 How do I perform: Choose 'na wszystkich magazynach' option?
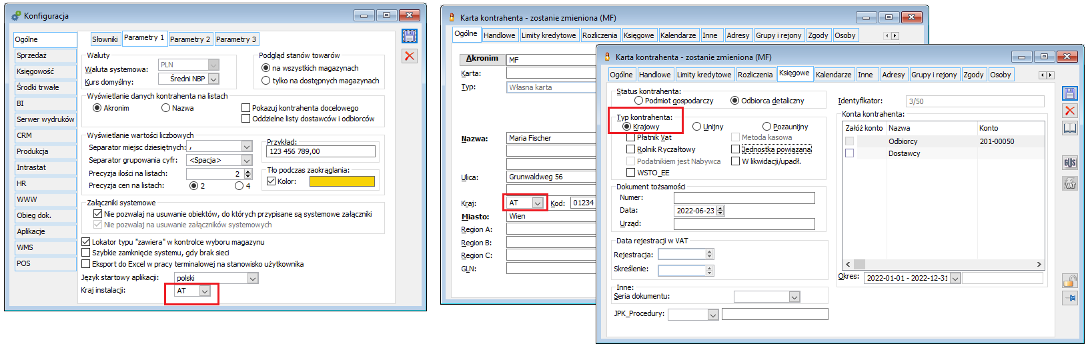265,68
